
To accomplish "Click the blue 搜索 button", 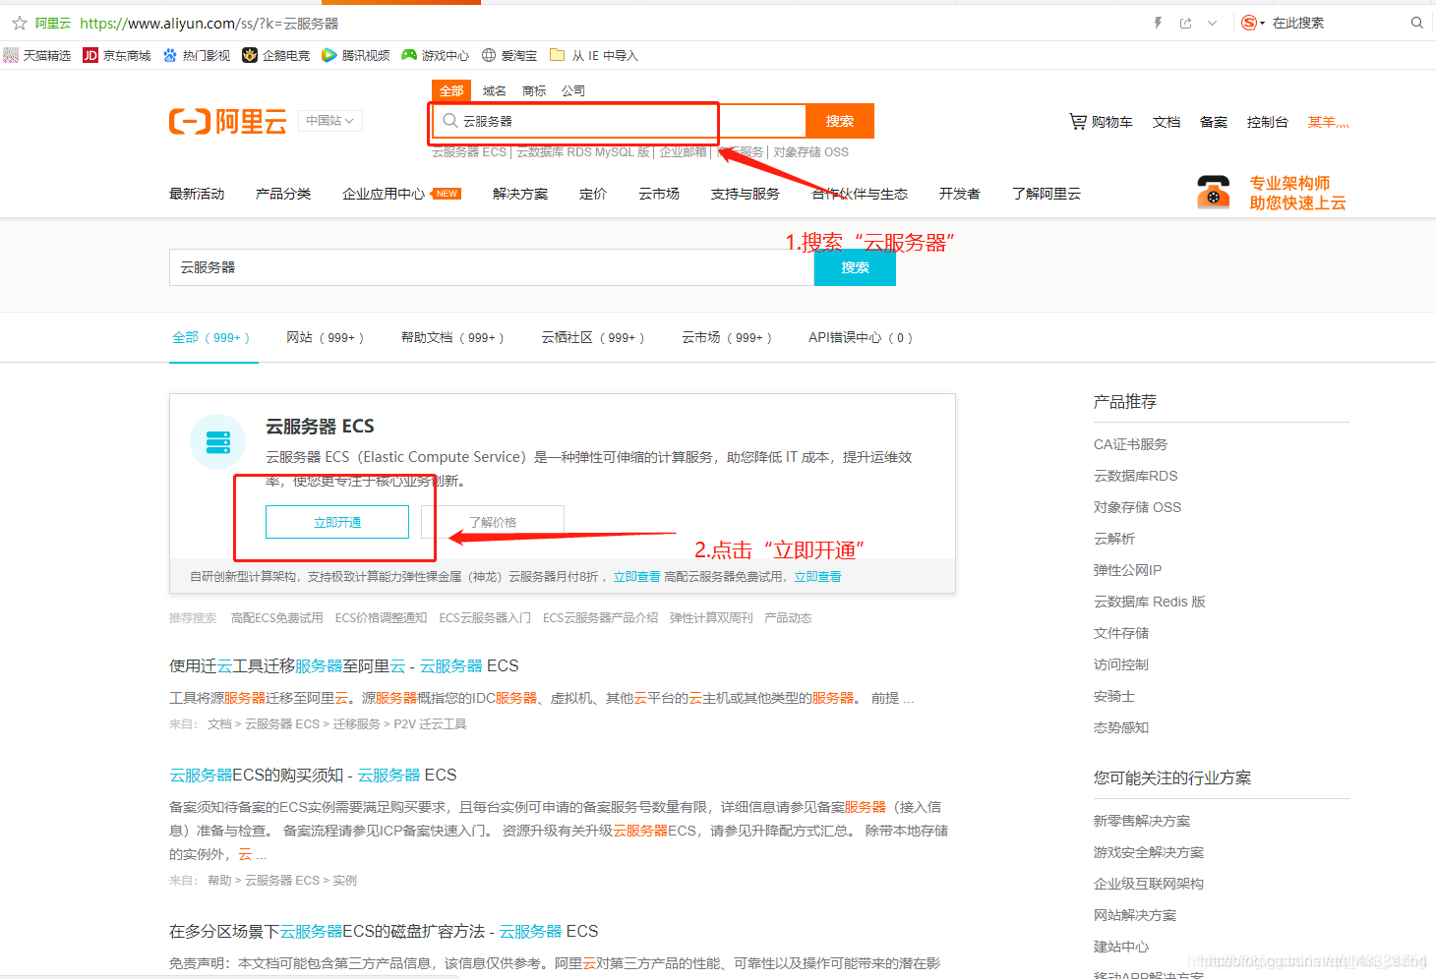I will 855,267.
